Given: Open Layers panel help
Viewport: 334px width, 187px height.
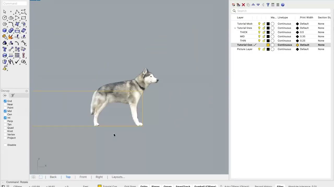Looking at the screenshot, I should pos(283,5).
